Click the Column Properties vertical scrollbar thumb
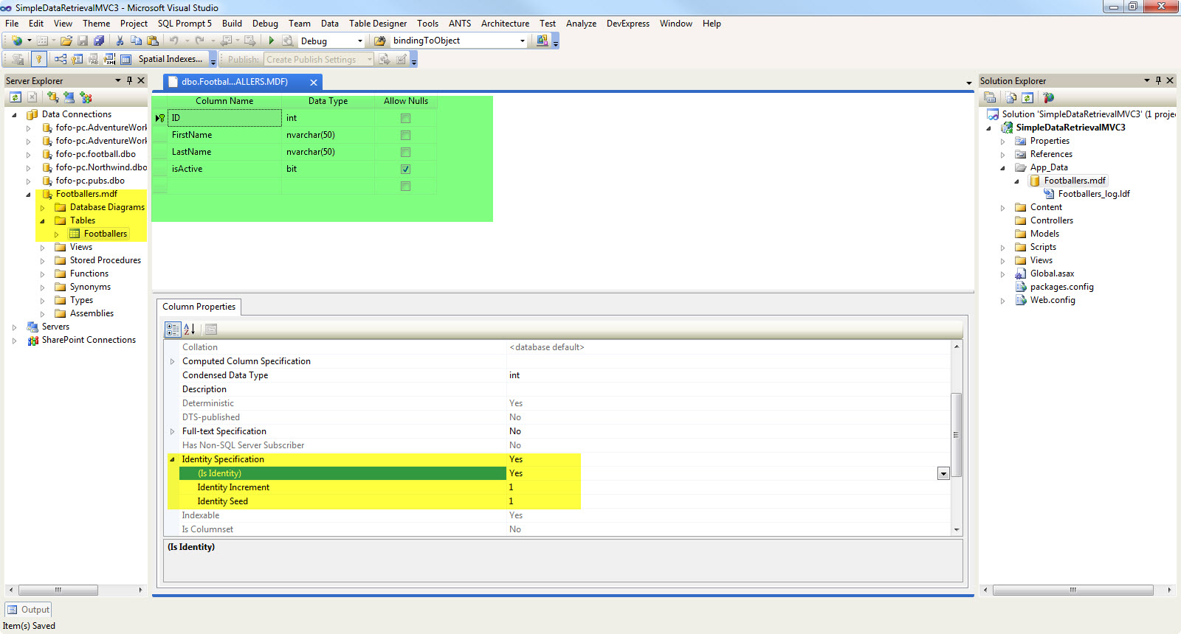This screenshot has width=1181, height=634. coord(957,435)
